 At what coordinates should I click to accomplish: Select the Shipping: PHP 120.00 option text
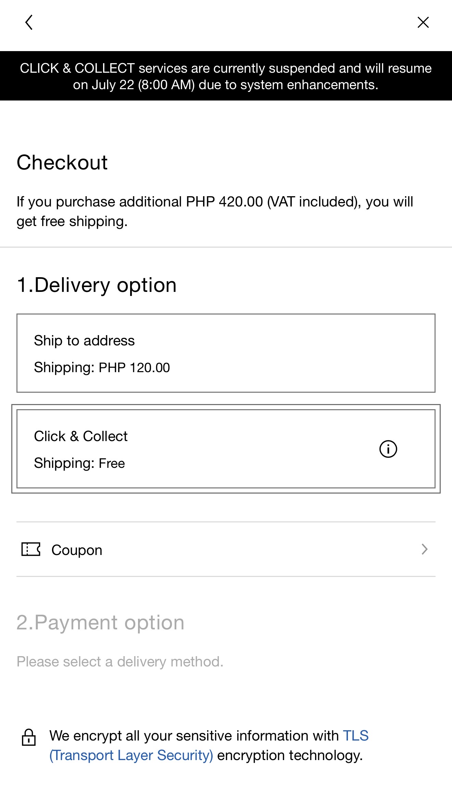(102, 367)
